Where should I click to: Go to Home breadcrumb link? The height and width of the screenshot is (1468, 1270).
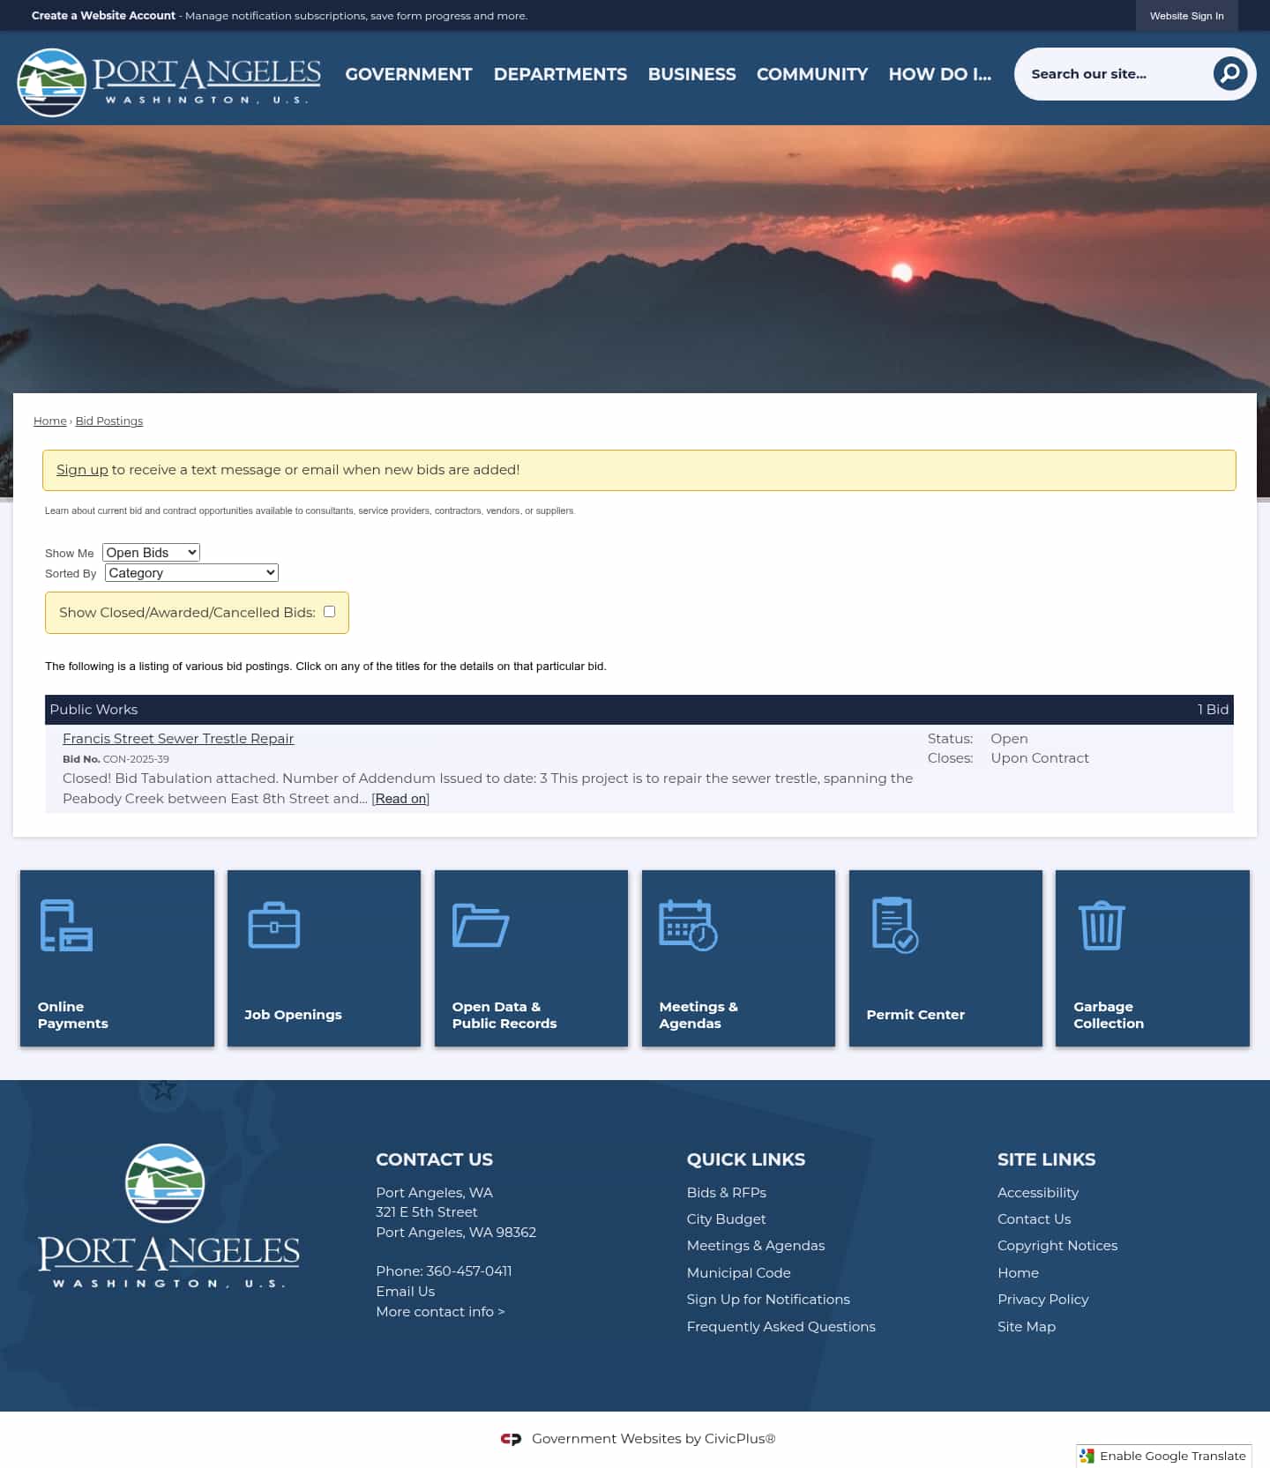point(50,421)
